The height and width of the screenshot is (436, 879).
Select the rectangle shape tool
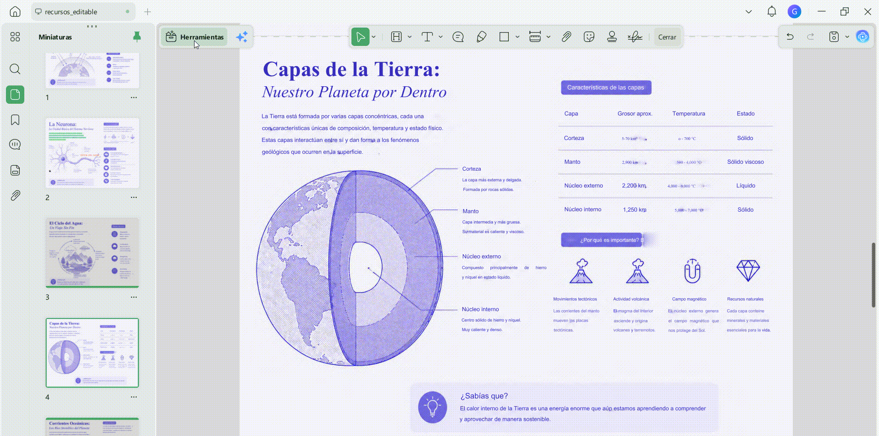pyautogui.click(x=504, y=37)
